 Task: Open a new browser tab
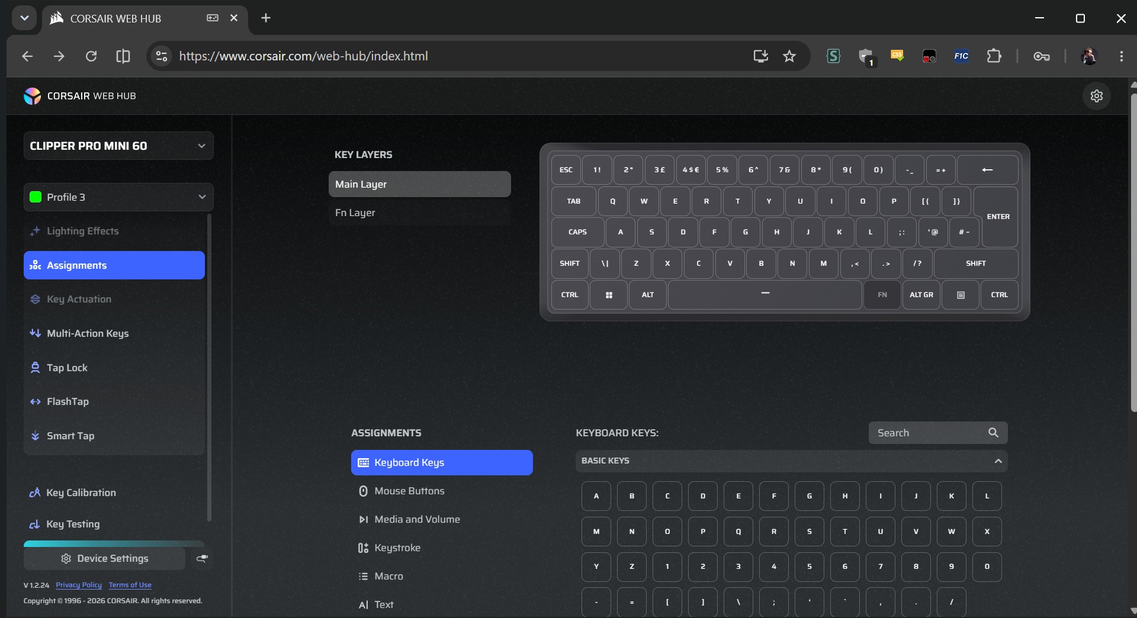pos(266,18)
